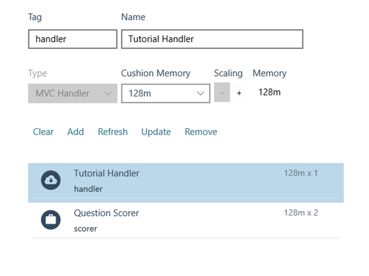Click the Memory value 128m

[270, 92]
